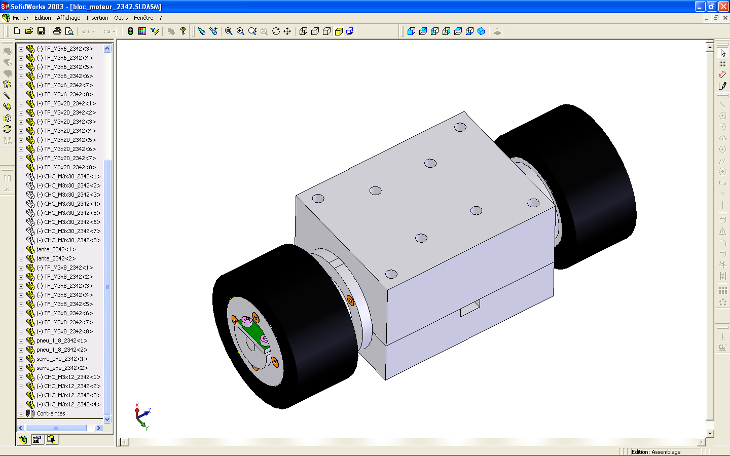
Task: Expand the Contraintes tree node
Action: coord(21,414)
